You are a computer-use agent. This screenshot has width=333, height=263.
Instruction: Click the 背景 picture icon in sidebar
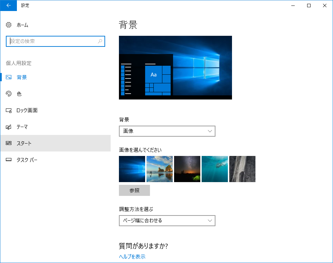(x=9, y=77)
